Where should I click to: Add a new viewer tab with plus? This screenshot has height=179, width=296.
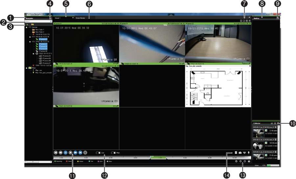click(249, 17)
